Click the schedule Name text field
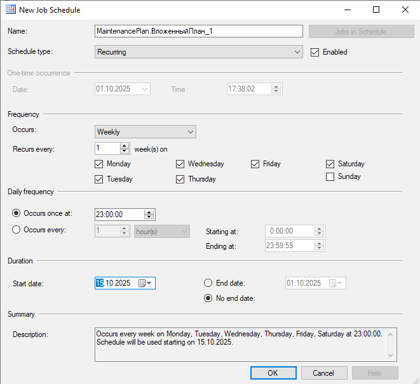Image resolution: width=420 pixels, height=384 pixels. click(198, 31)
